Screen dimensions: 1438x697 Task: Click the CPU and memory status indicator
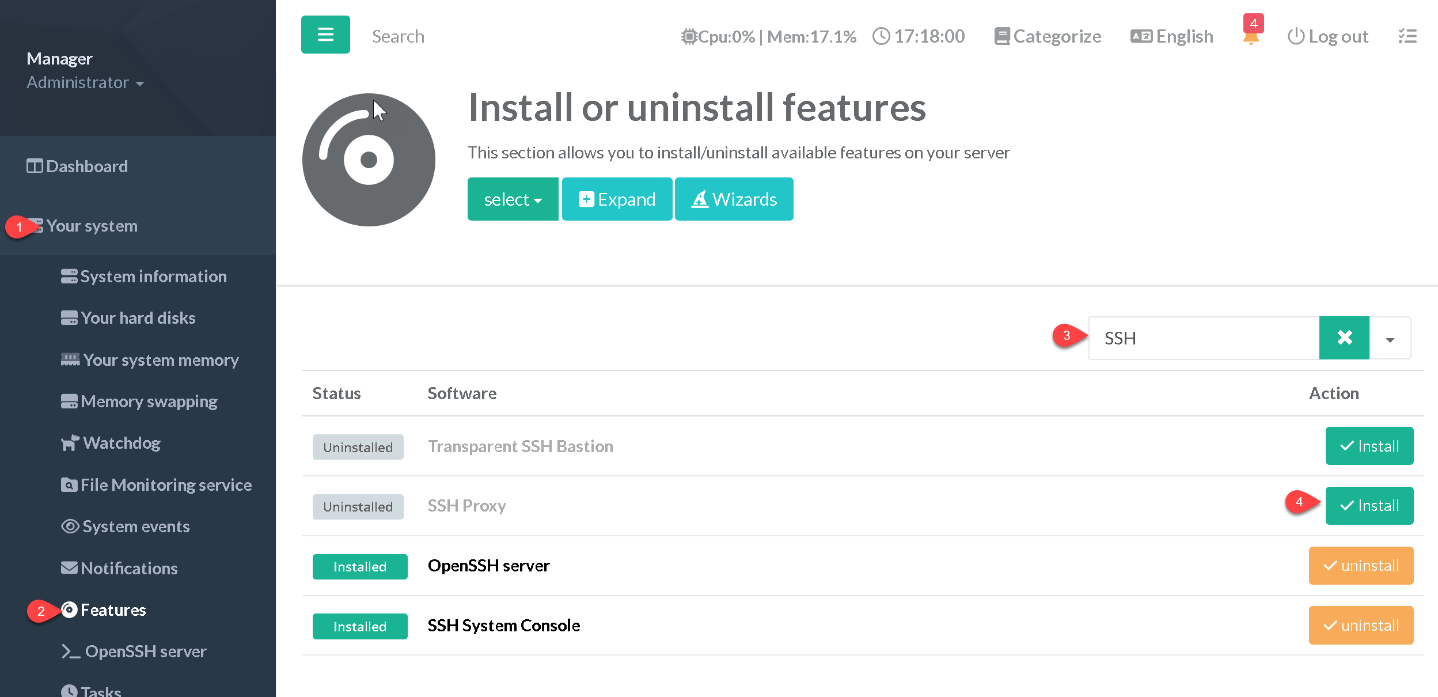(768, 36)
